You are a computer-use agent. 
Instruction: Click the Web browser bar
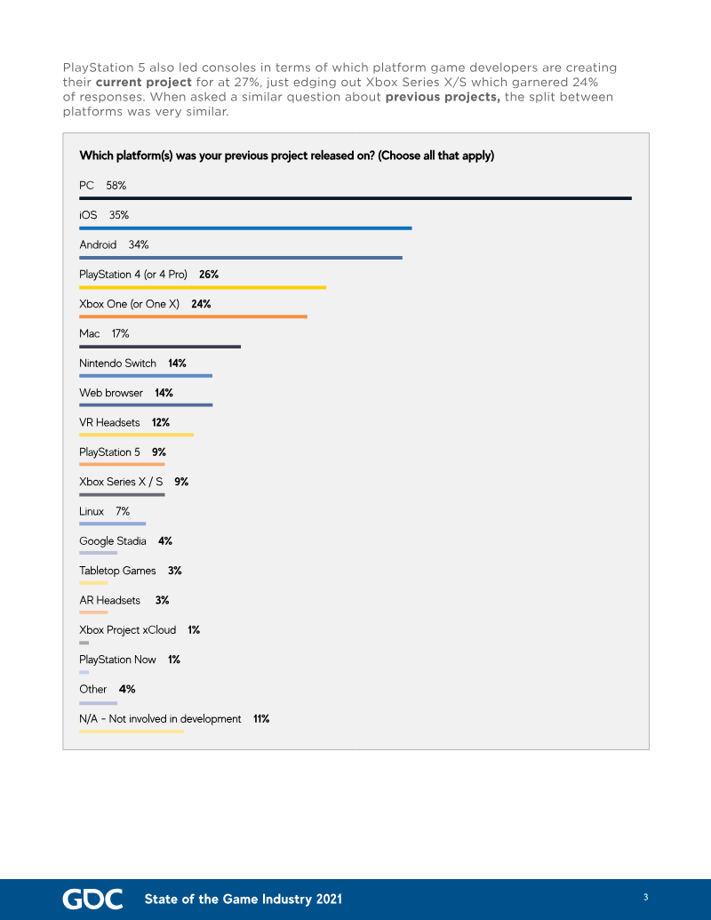coord(146,405)
